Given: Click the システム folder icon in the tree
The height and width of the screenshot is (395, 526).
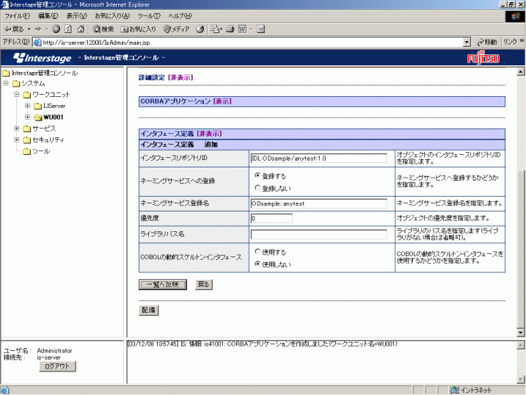Looking at the screenshot, I should click(16, 83).
